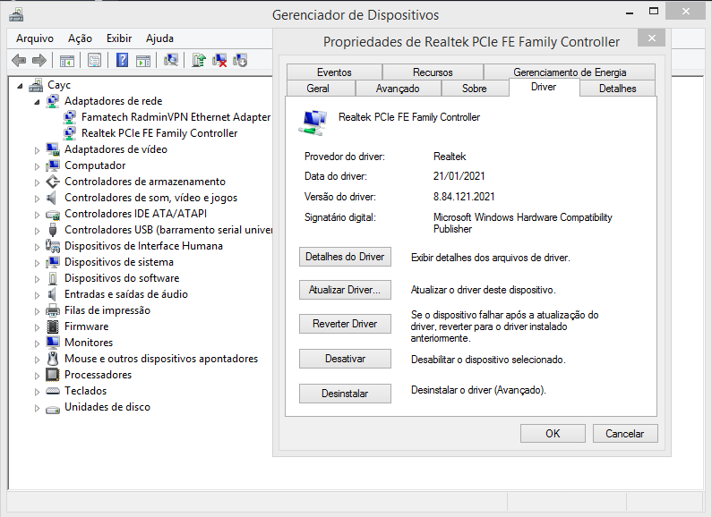Click the Disable device down-arrow icon
Screen dimensions: 712x517
tap(240, 60)
